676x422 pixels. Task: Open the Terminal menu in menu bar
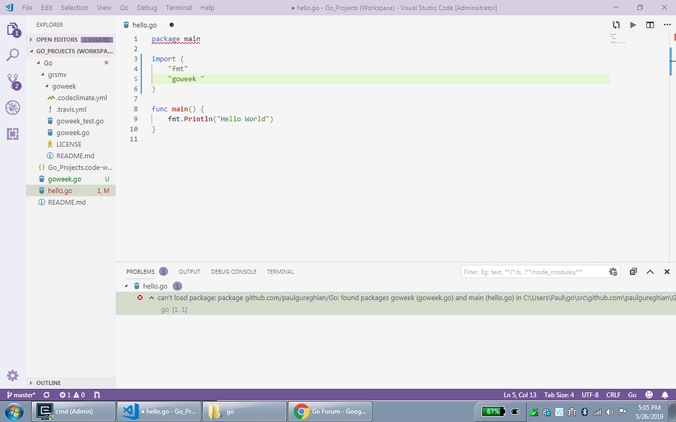point(178,8)
